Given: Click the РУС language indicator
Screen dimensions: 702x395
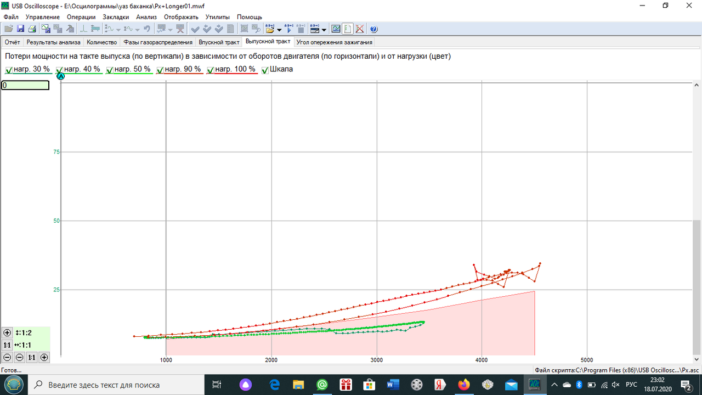Looking at the screenshot, I should (x=631, y=385).
